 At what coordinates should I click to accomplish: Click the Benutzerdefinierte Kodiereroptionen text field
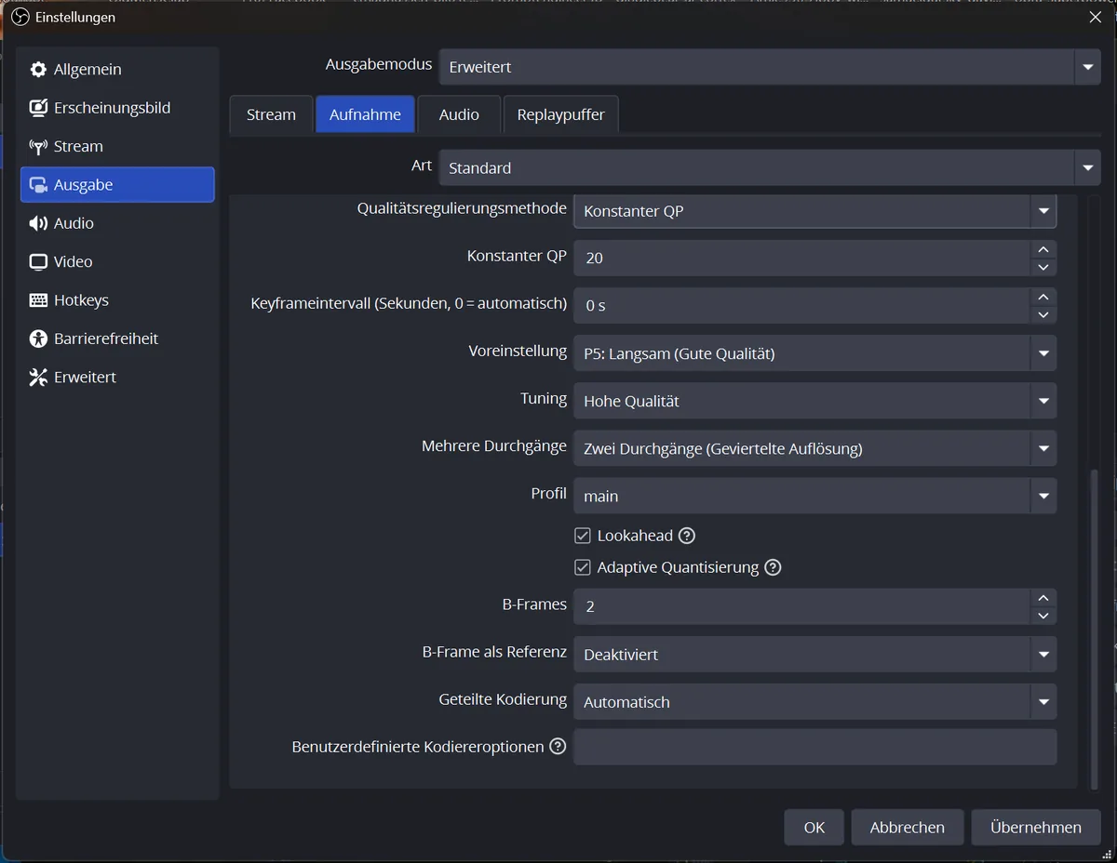point(814,747)
